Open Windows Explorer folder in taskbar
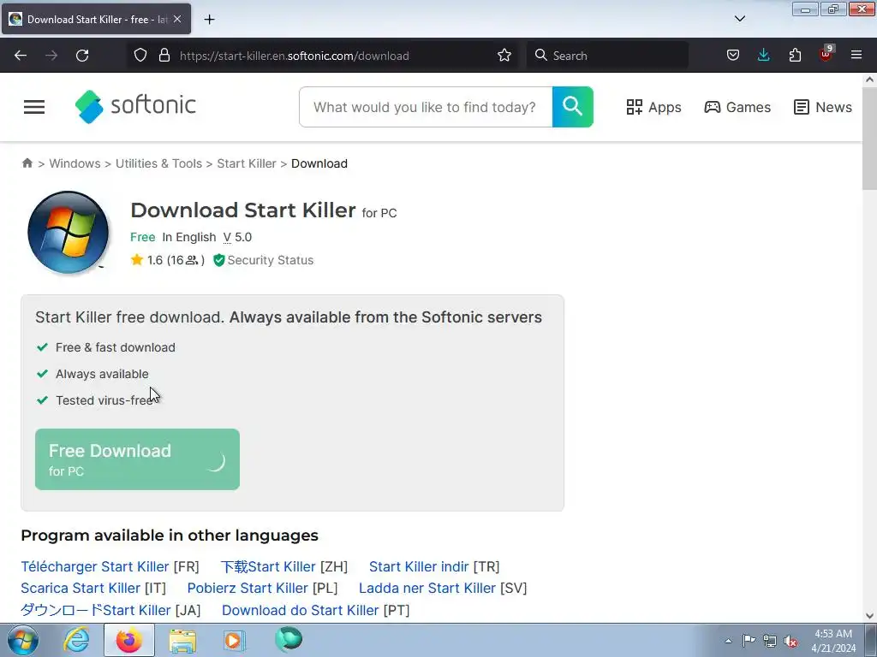The height and width of the screenshot is (657, 877). [182, 641]
